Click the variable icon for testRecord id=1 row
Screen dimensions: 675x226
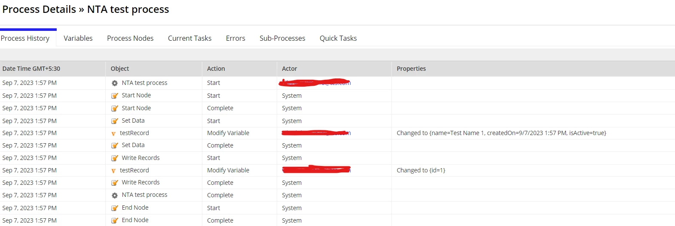(113, 171)
